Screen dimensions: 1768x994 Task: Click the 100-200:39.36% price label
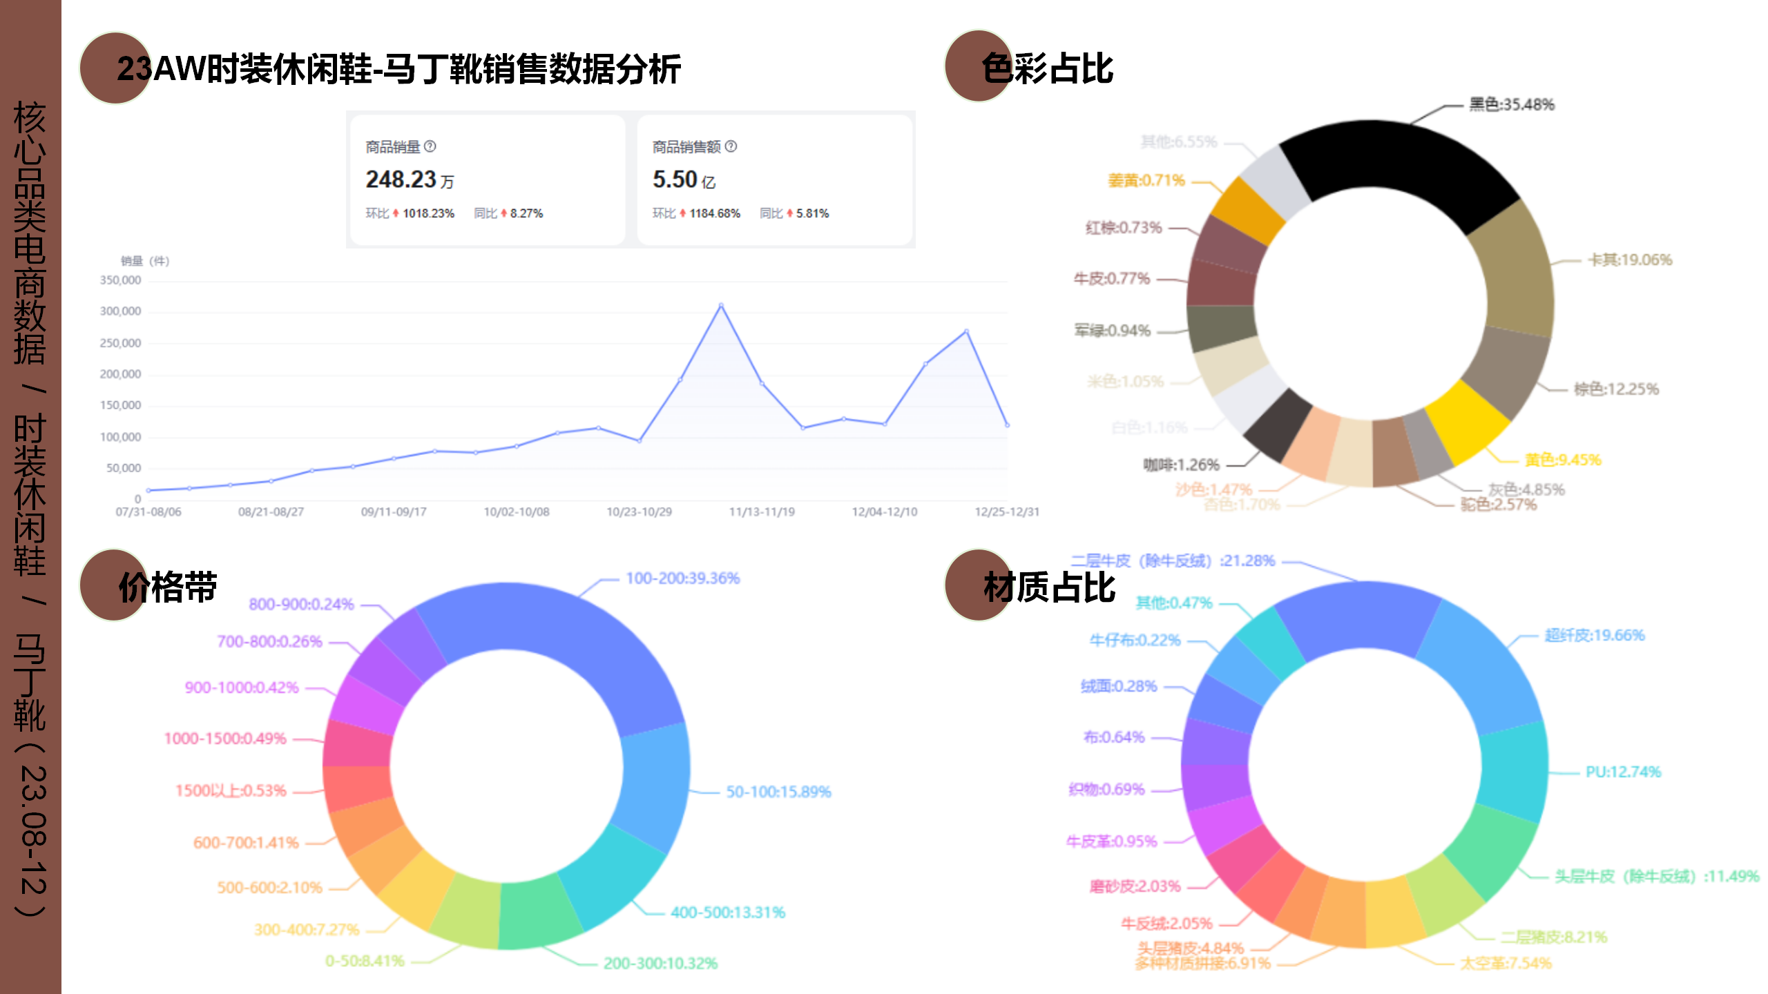pyautogui.click(x=682, y=578)
